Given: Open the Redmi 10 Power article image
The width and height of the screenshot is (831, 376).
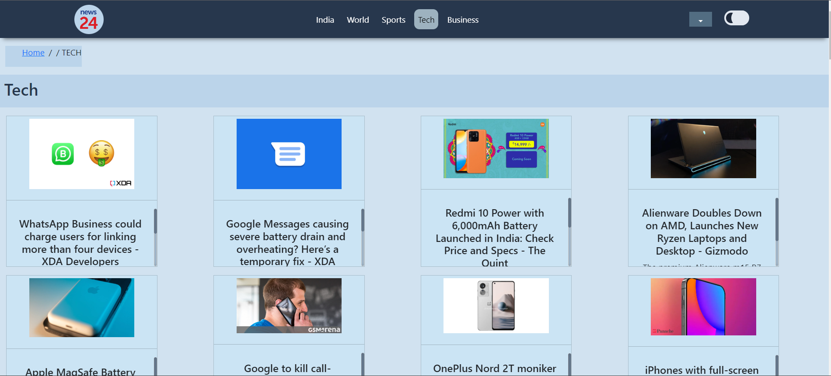Looking at the screenshot, I should pos(496,148).
